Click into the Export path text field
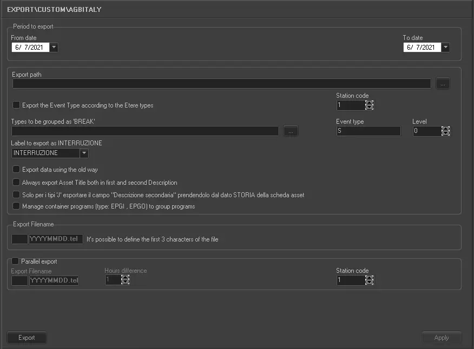Screen dimensions: 474x349 pyautogui.click(x=221, y=84)
